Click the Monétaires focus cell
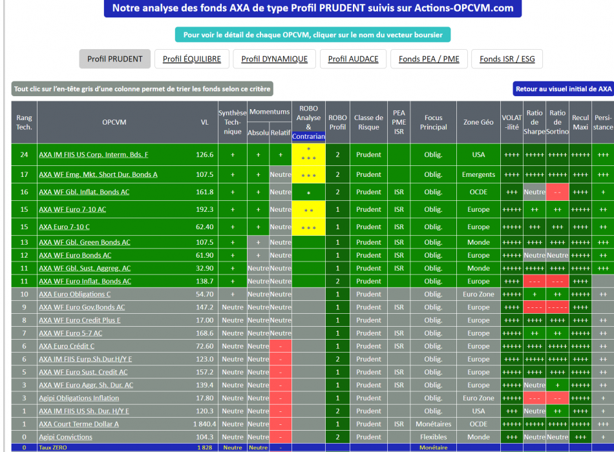 434,424
